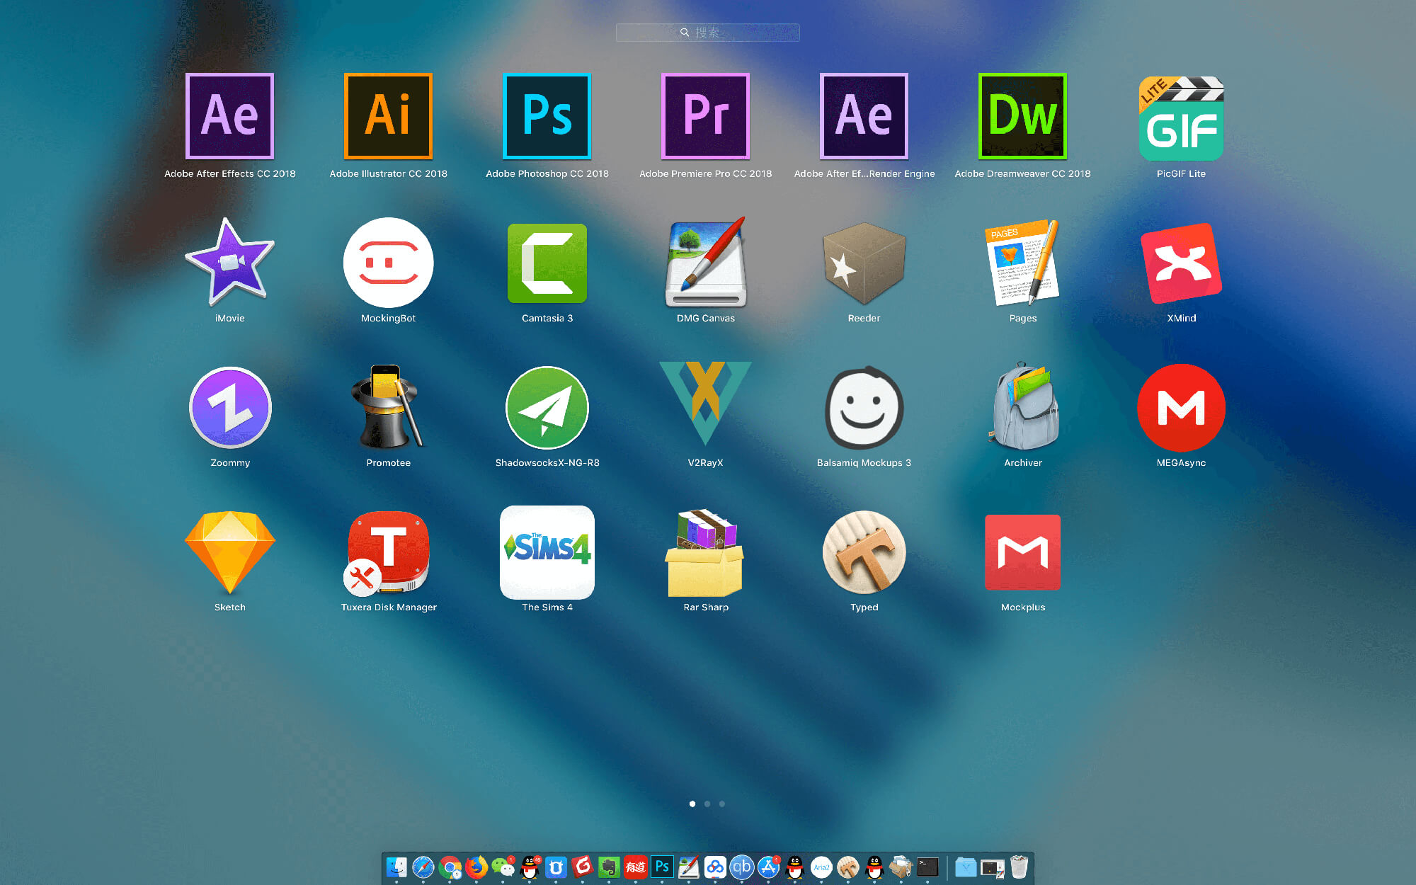1416x885 pixels.
Task: Open Typed from the dock
Action: coord(848,867)
